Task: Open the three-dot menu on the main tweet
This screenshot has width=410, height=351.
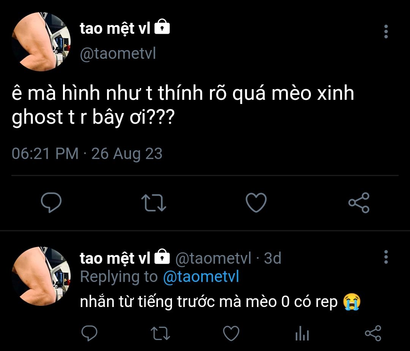Action: pyautogui.click(x=386, y=31)
